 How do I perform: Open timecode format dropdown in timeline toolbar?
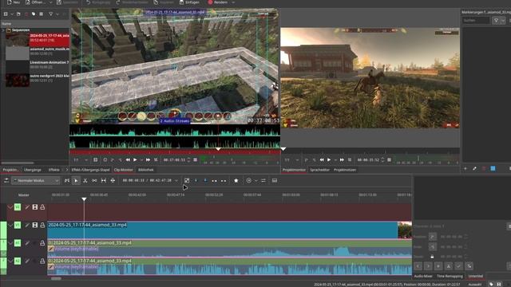(176, 181)
